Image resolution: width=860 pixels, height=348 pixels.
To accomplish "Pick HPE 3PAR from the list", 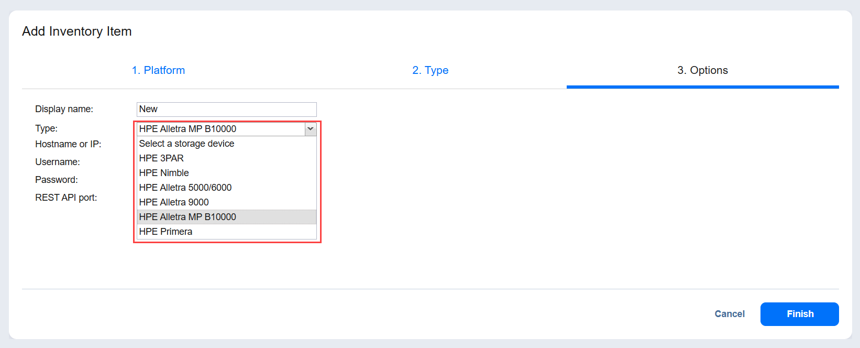I will (161, 158).
